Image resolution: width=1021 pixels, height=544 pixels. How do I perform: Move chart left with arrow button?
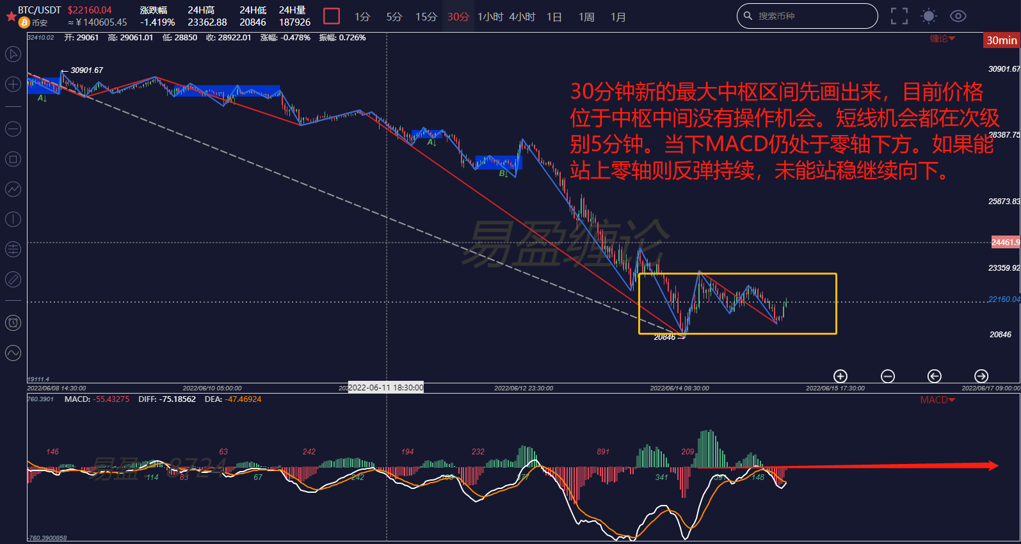click(x=935, y=376)
